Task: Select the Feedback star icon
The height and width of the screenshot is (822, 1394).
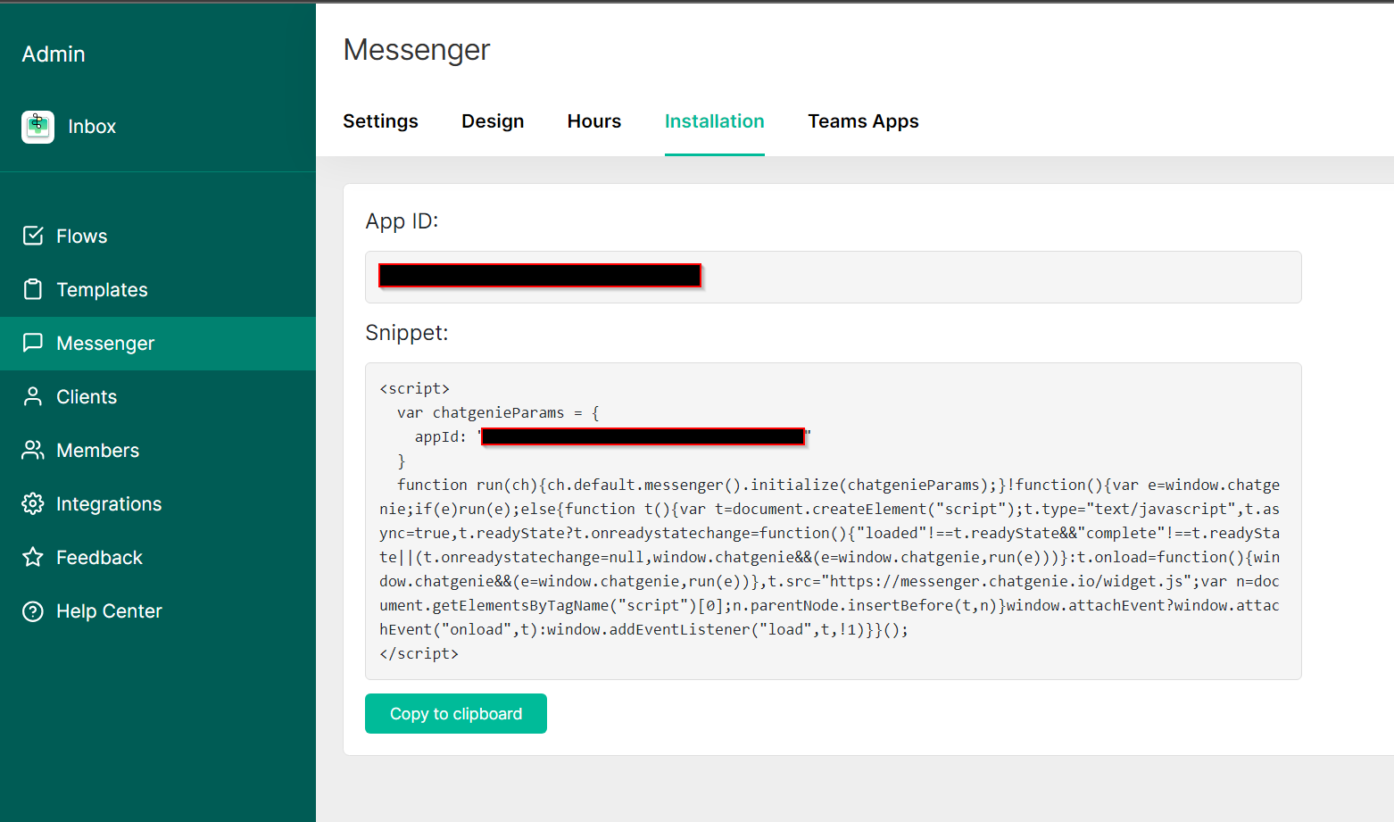Action: [x=32, y=557]
